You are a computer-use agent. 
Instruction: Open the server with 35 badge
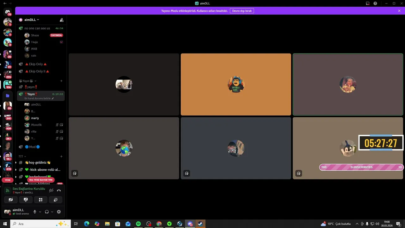pos(8,54)
